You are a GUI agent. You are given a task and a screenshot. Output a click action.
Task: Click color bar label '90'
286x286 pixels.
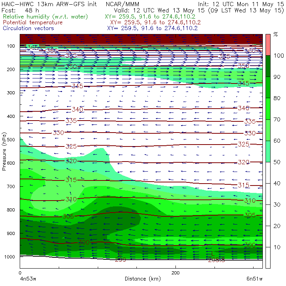point(277,77)
